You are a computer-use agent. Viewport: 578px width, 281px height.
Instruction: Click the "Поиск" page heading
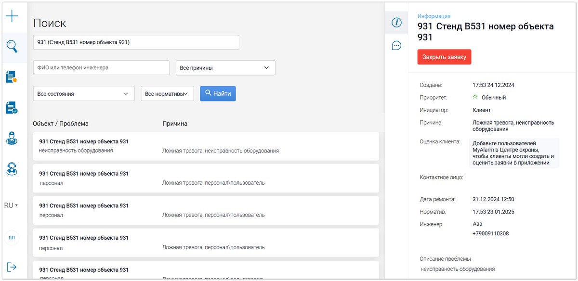click(x=50, y=23)
